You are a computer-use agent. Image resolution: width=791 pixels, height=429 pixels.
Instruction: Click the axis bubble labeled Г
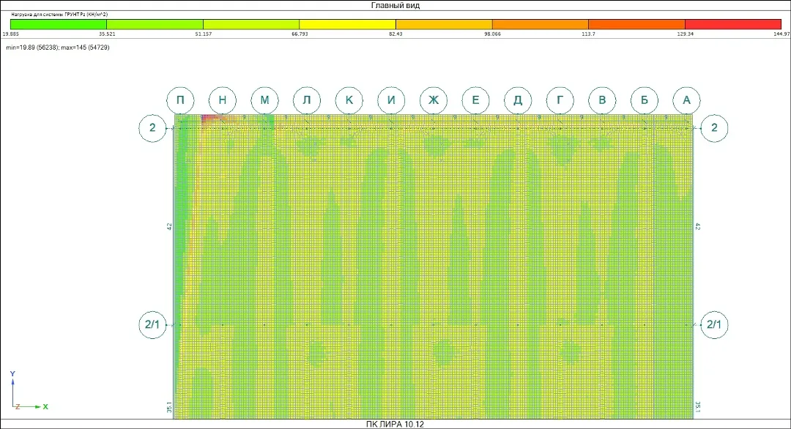[560, 100]
